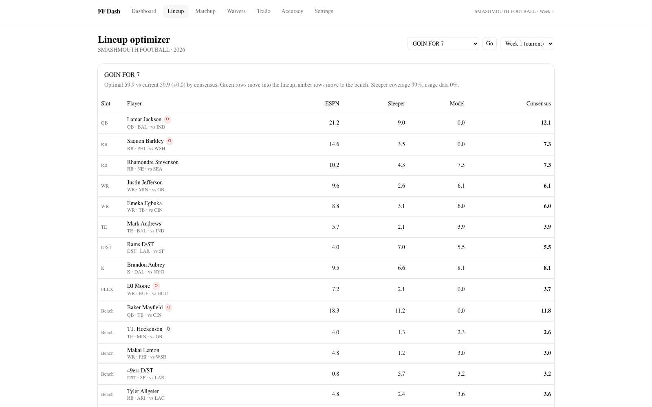Click the Out status badge beside DJ Moore
652x407 pixels.
tap(156, 286)
